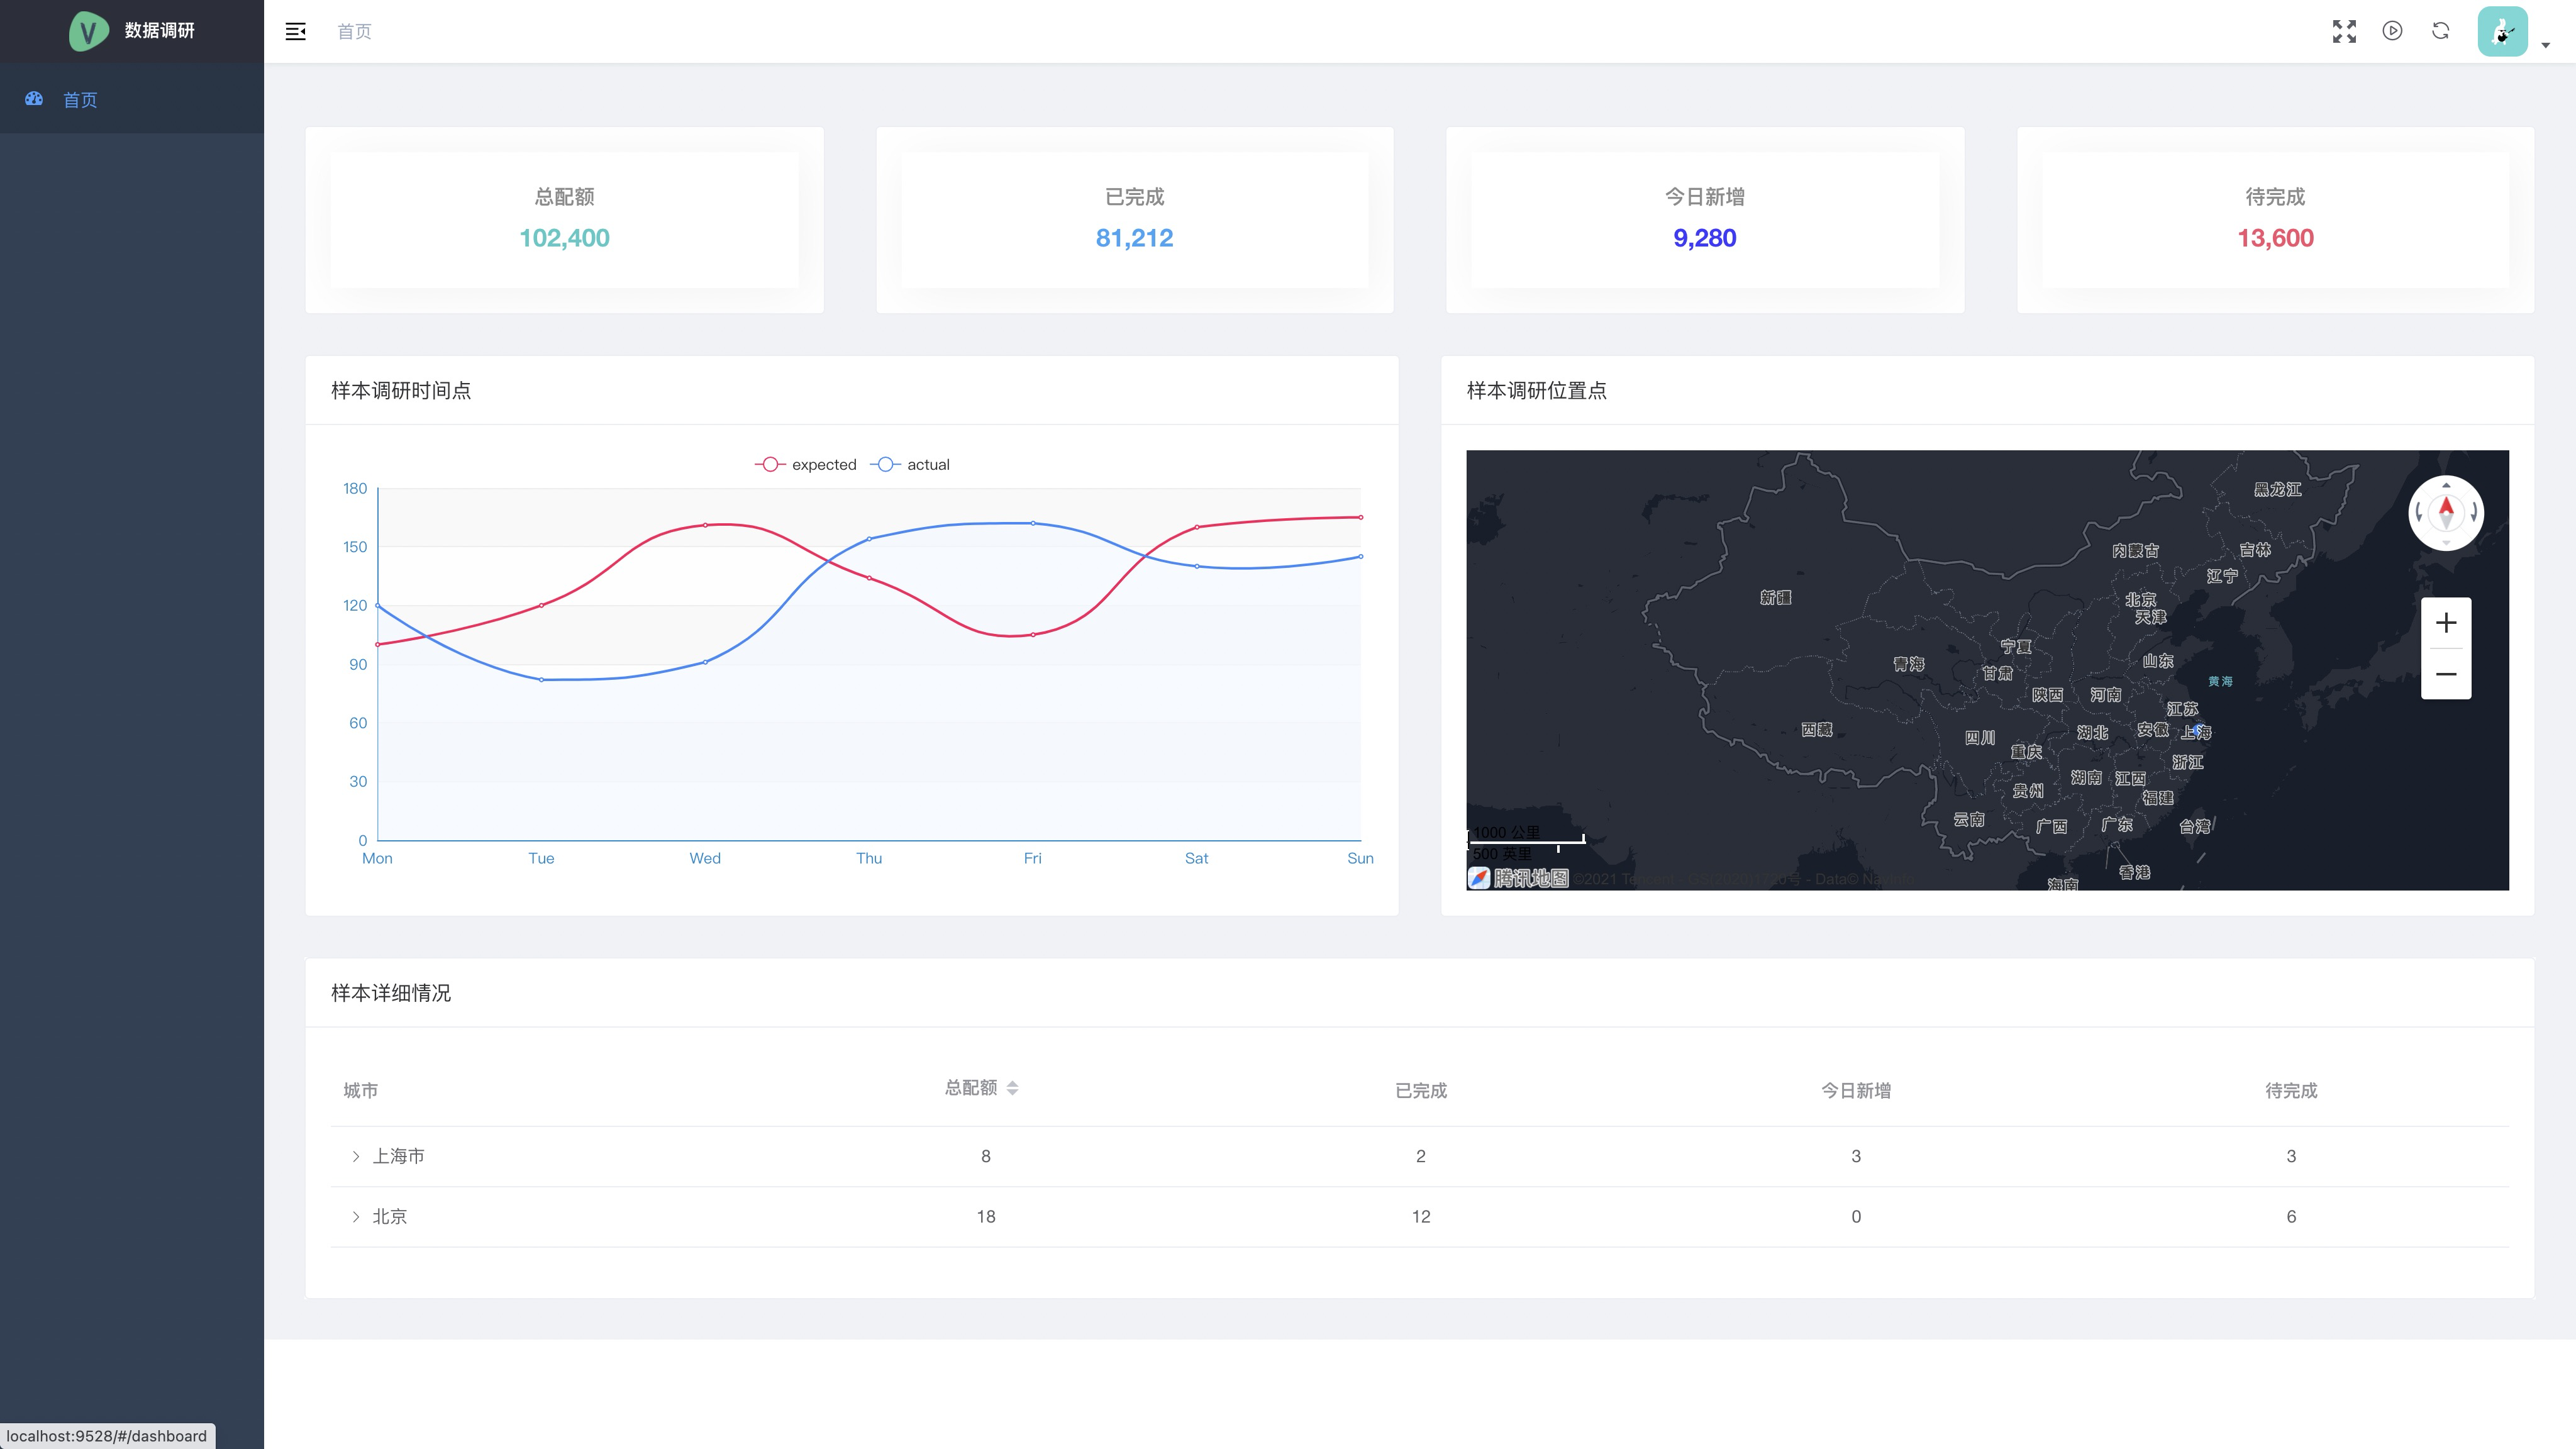Image resolution: width=2576 pixels, height=1449 pixels.
Task: Enter fullscreen mode via expand icon
Action: [x=2344, y=31]
